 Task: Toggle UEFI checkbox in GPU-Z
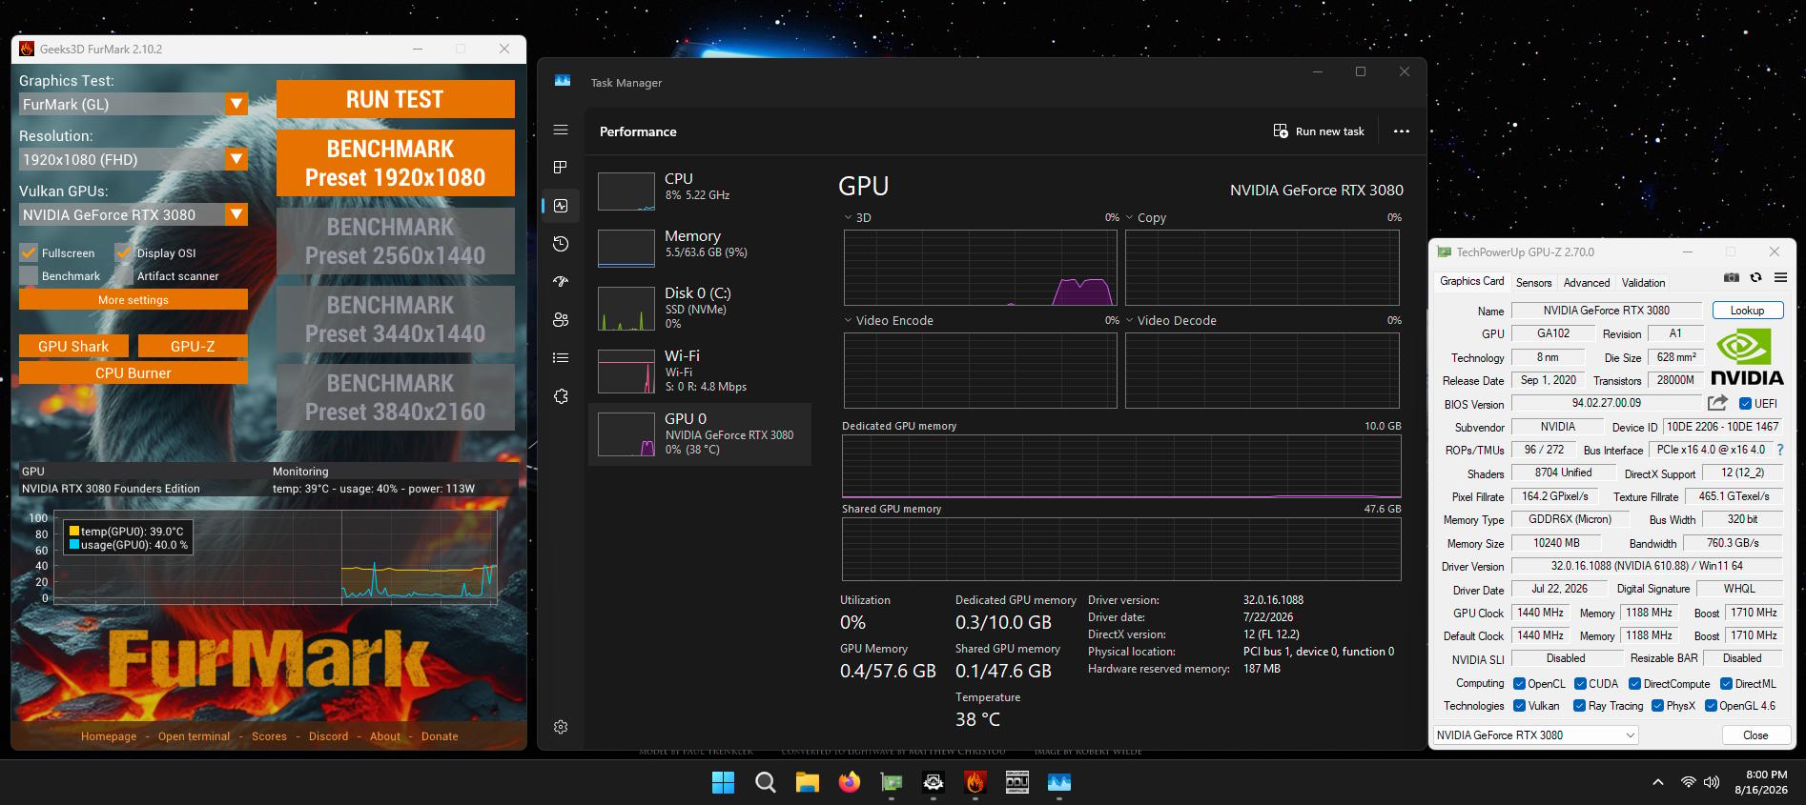1745,403
